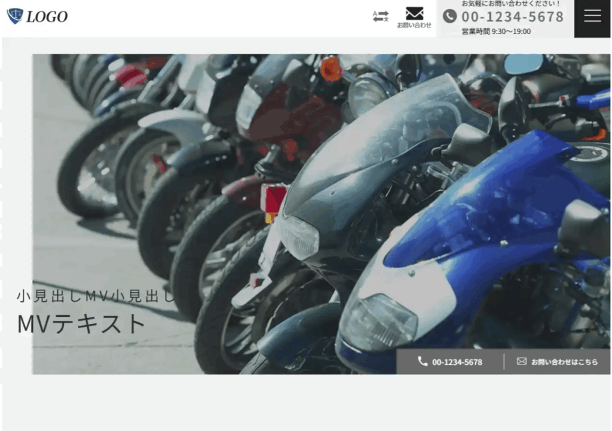Click the outlined envelope icon in bottom bar
612x431 pixels.
(522, 361)
